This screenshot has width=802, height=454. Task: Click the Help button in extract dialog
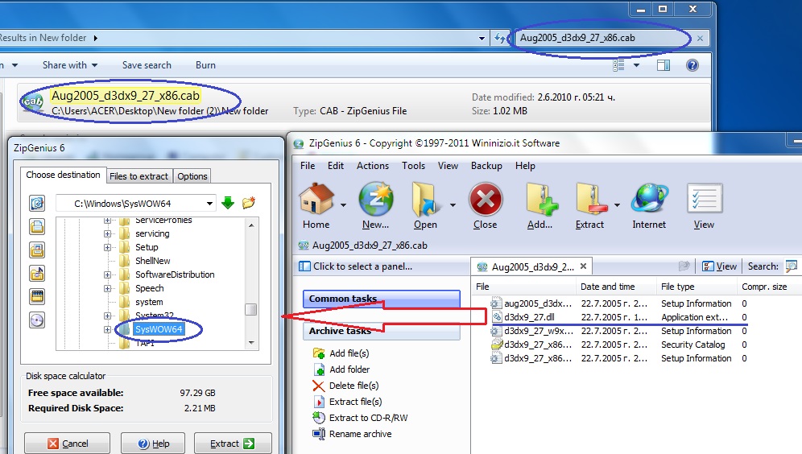point(154,444)
